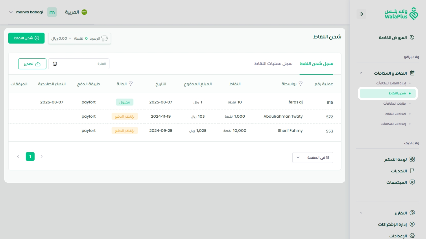This screenshot has width=426, height=239.
Task: Collapse the النقاط و المكافآت menu group
Action: pyautogui.click(x=361, y=73)
